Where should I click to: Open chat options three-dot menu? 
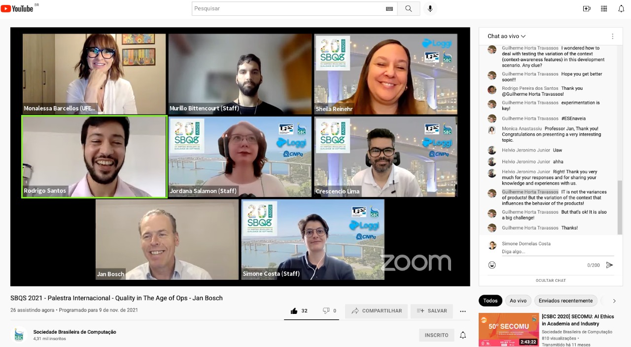pyautogui.click(x=613, y=36)
